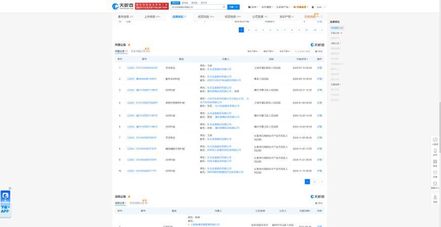Screen dimensions: 441x227
Task: Switch to the 公司发展 tab
Action: pyautogui.click(x=260, y=17)
